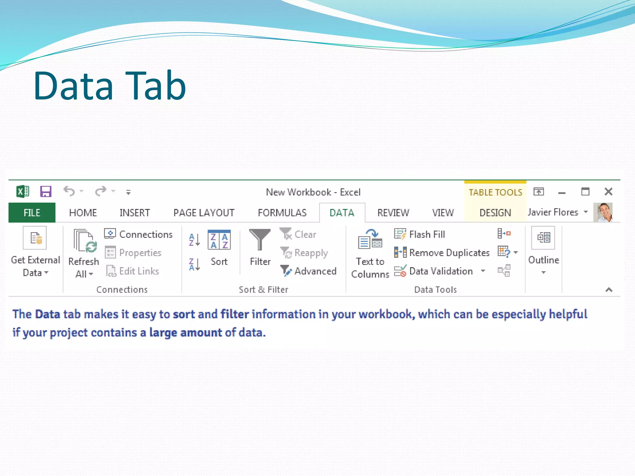635x476 pixels.
Task: Sort Z to A descending icon
Action: (194, 265)
